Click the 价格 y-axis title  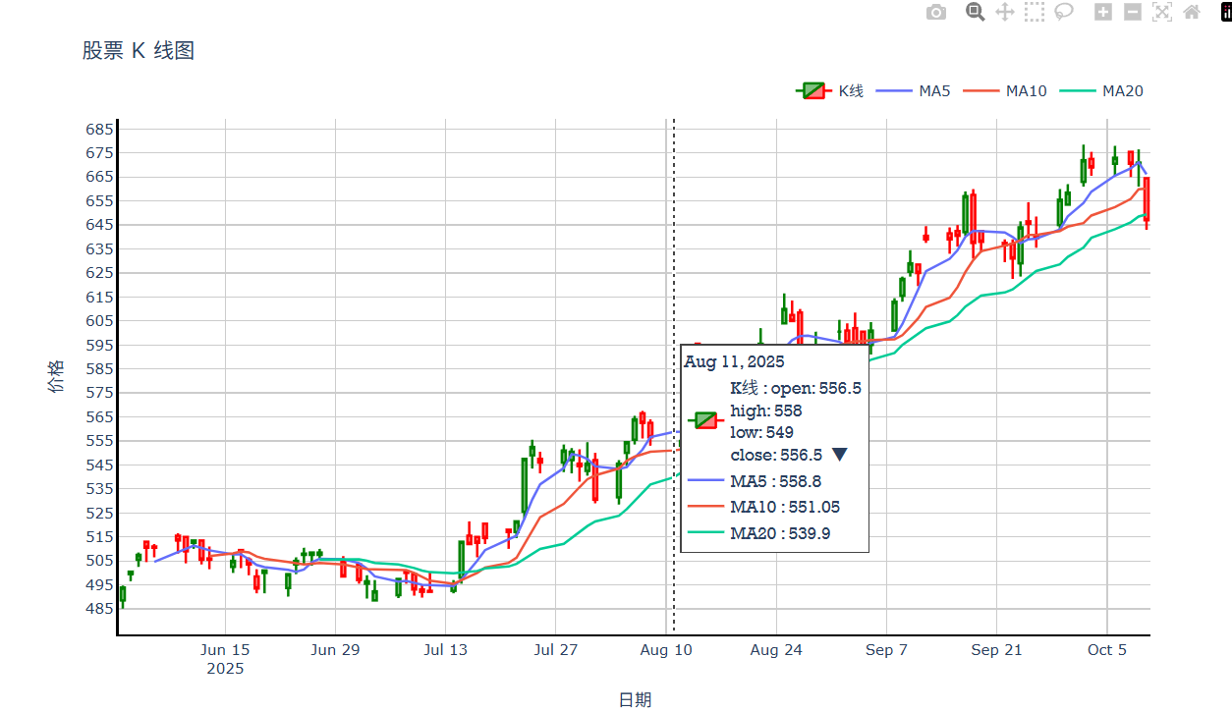pos(56,376)
